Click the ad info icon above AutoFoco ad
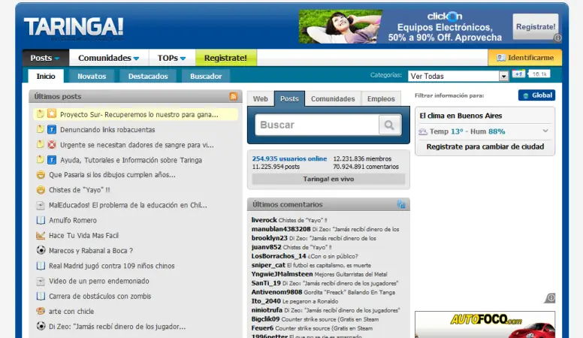 [x=551, y=298]
